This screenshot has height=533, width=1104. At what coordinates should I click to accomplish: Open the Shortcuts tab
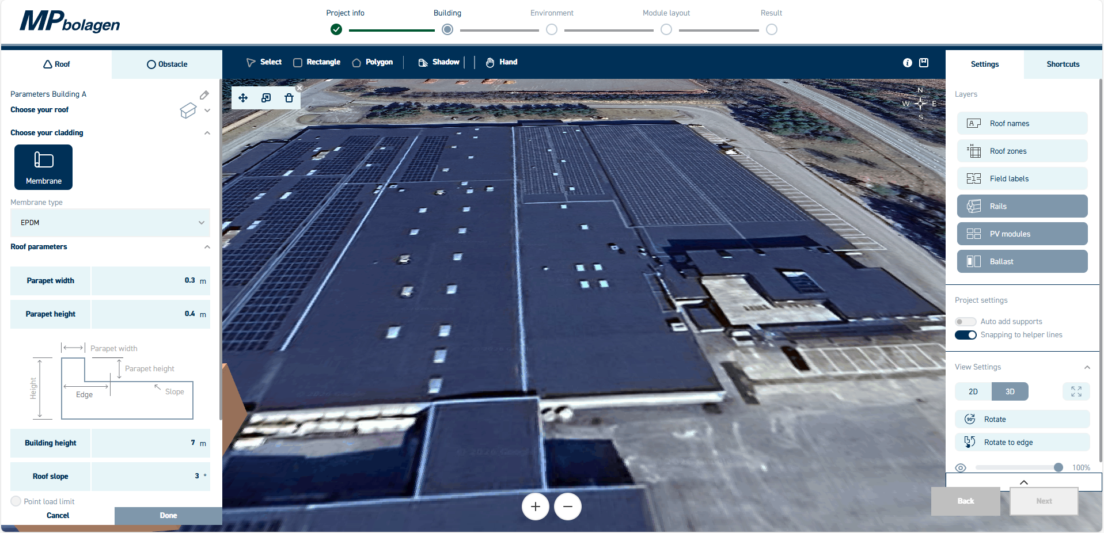click(1063, 64)
